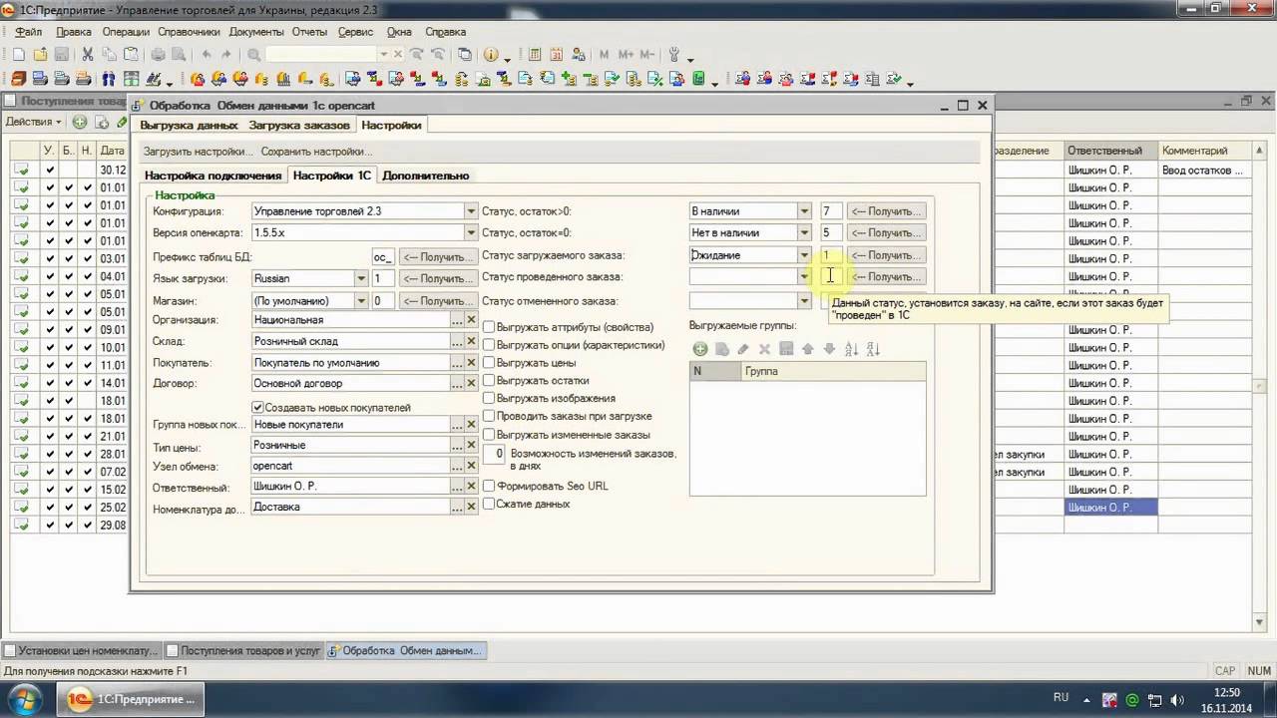The height and width of the screenshot is (718, 1277).
Task: Click the info help icon in the toolbar
Action: (x=491, y=54)
